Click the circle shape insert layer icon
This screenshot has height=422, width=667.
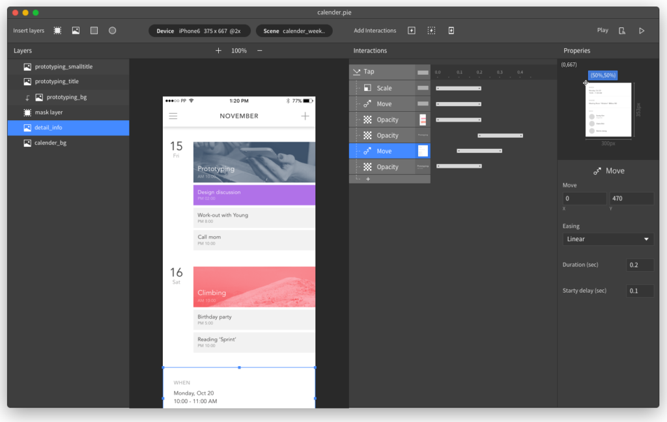[x=112, y=31]
